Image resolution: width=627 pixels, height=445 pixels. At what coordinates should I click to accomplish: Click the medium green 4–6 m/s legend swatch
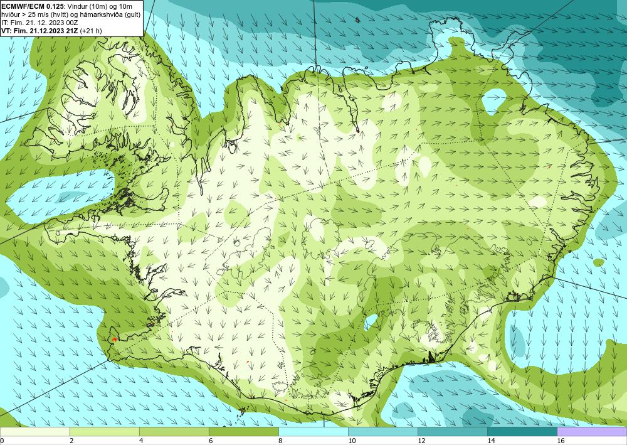tap(174, 431)
